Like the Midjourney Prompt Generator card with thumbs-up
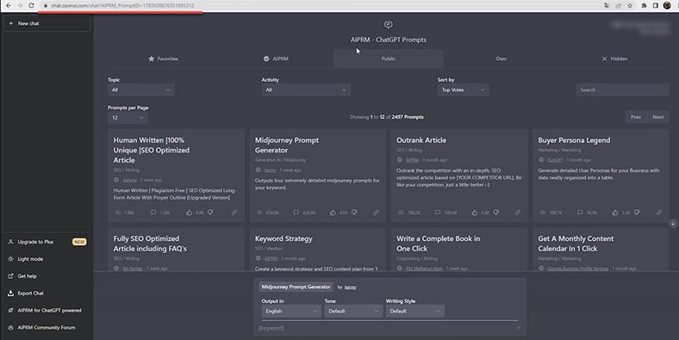Screen dimensions: 679x340 pos(333,213)
